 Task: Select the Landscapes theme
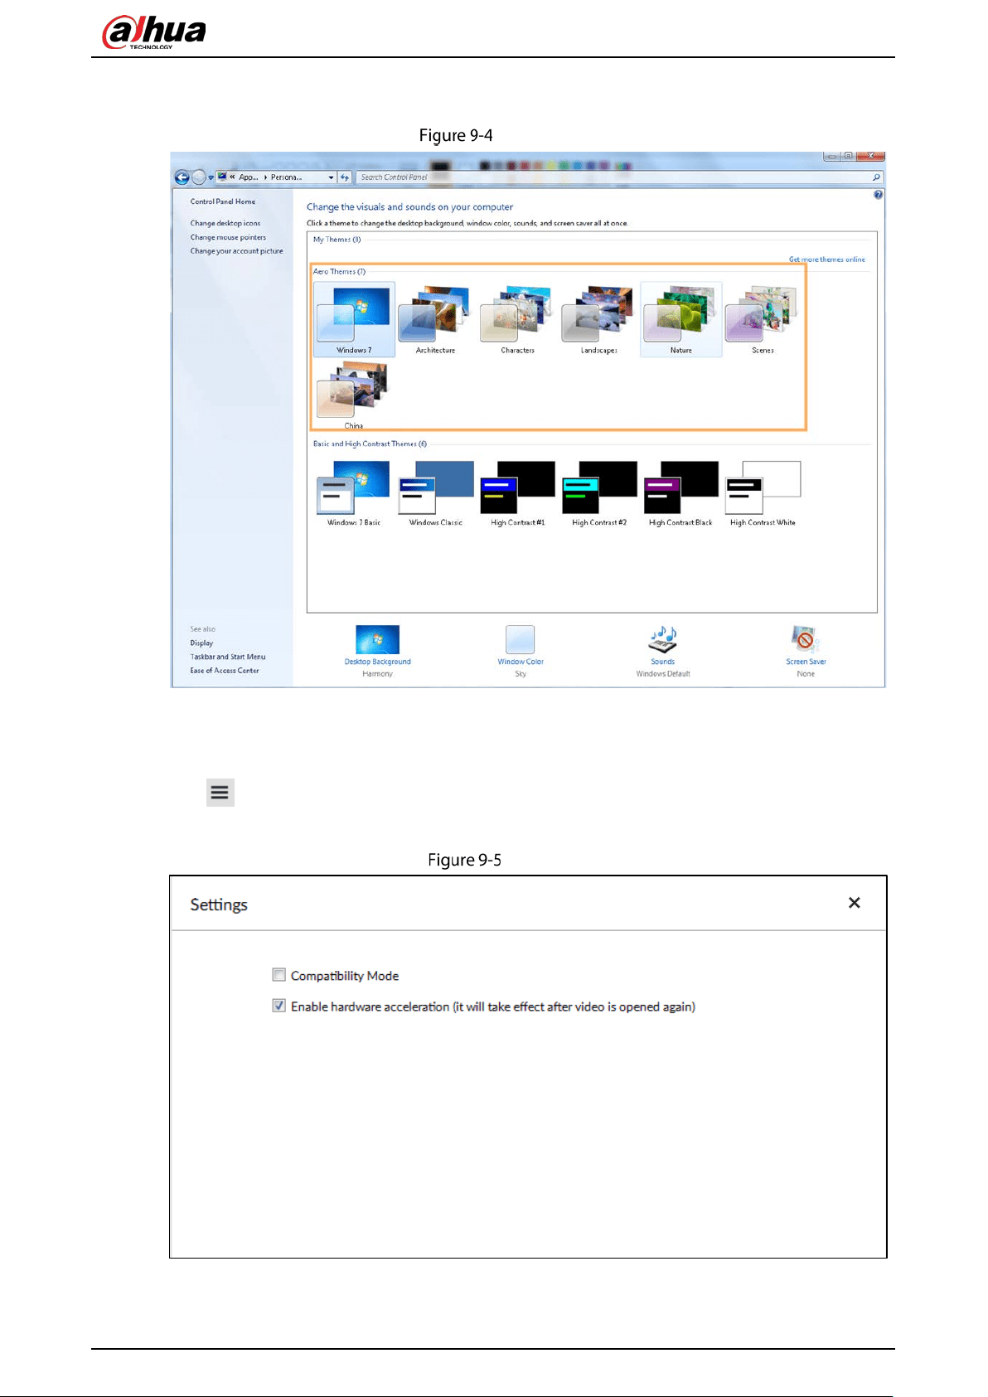pyautogui.click(x=598, y=319)
